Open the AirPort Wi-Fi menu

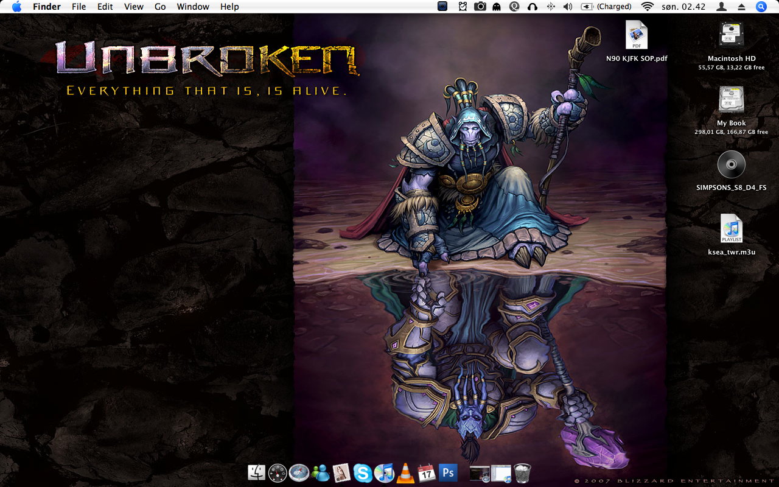click(x=648, y=7)
